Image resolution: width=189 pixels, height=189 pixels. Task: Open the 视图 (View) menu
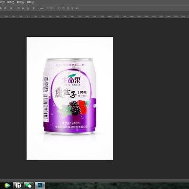point(11,2)
